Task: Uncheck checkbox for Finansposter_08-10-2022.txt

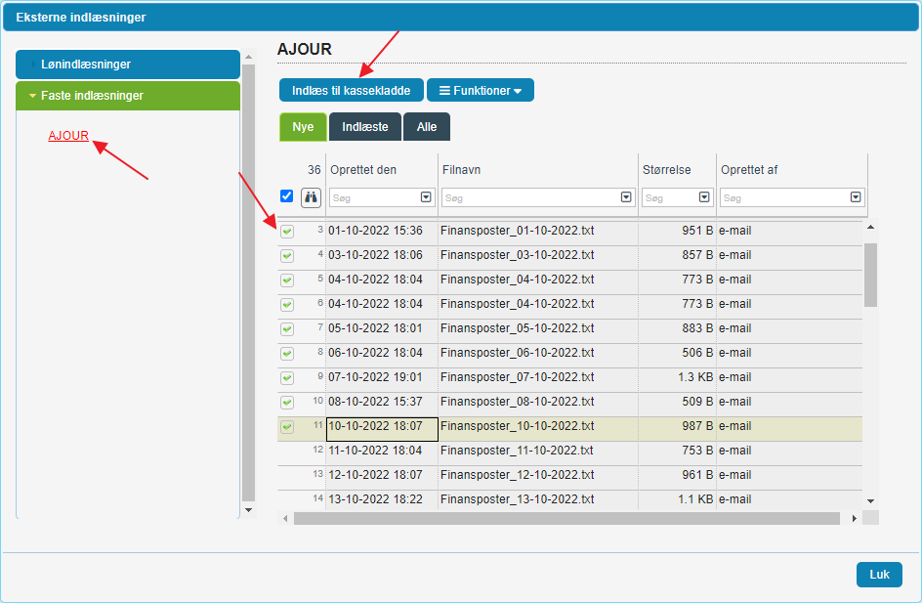Action: 287,403
